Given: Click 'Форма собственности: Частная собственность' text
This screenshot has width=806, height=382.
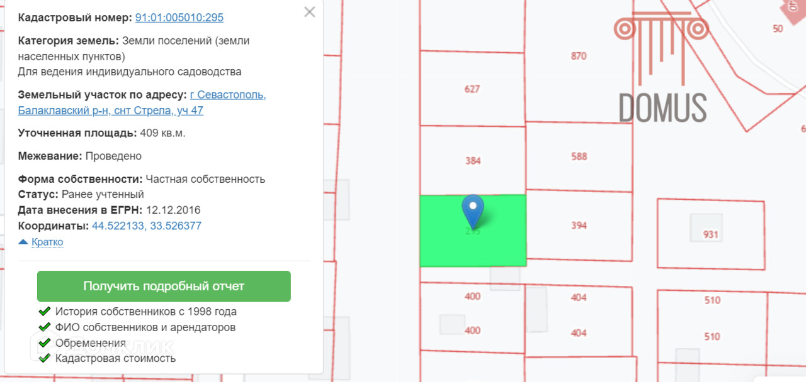Looking at the screenshot, I should tap(142, 179).
